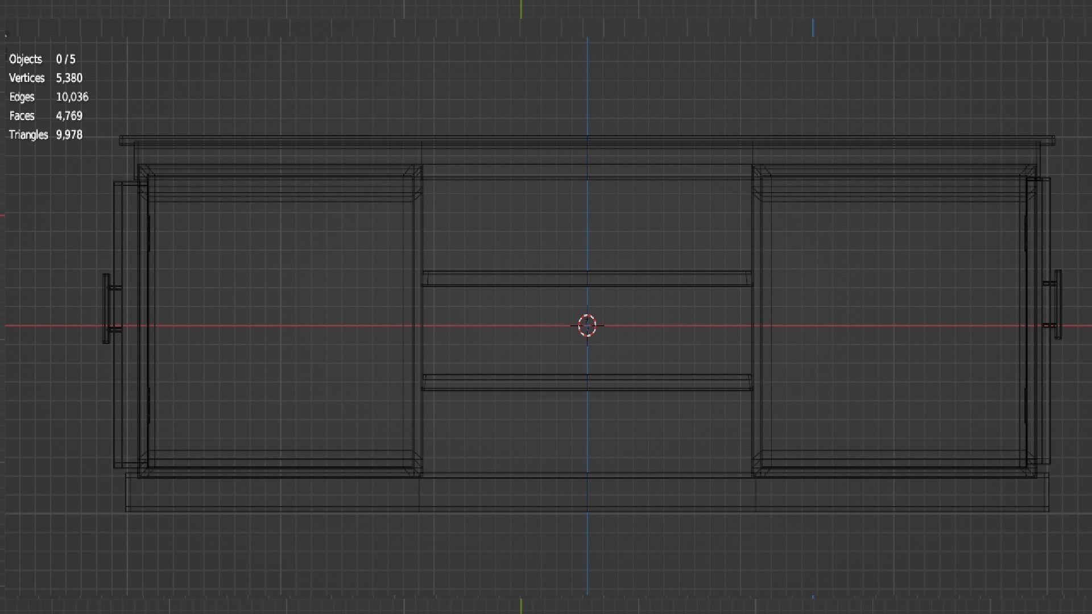
Task: Click the 'Faces' statistics label
Action: 22,116
